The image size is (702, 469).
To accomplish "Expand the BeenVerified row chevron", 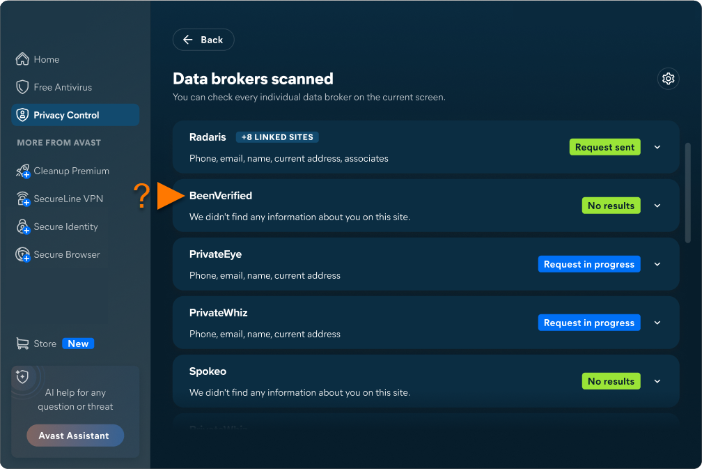I will click(x=657, y=206).
